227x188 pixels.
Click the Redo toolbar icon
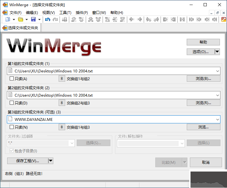(x=55, y=19)
